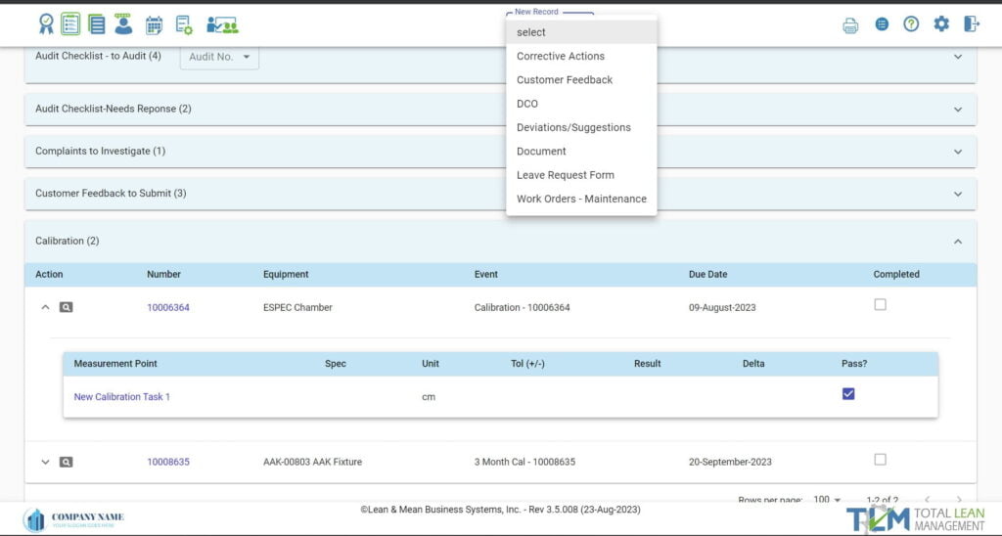Open the help question mark icon
Viewport: 1002px width, 536px height.
(x=911, y=24)
